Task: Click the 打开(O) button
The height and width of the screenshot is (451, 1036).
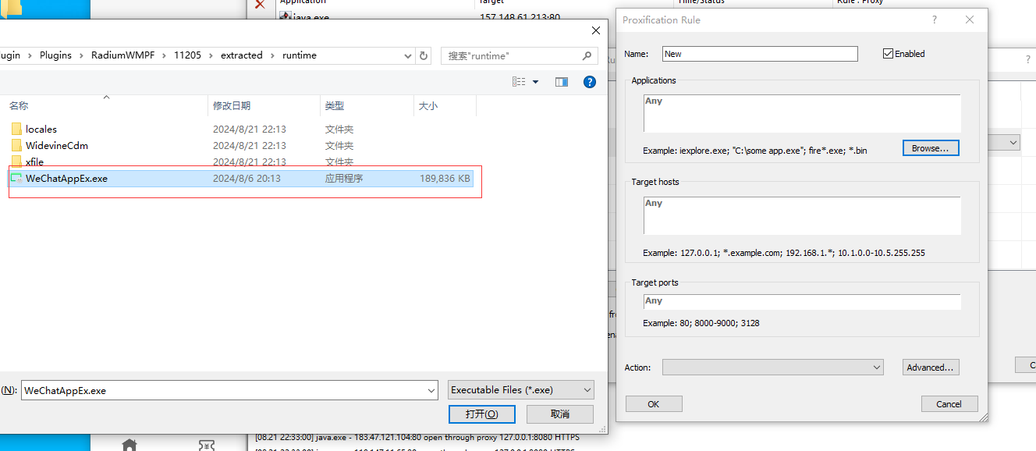Action: (482, 414)
